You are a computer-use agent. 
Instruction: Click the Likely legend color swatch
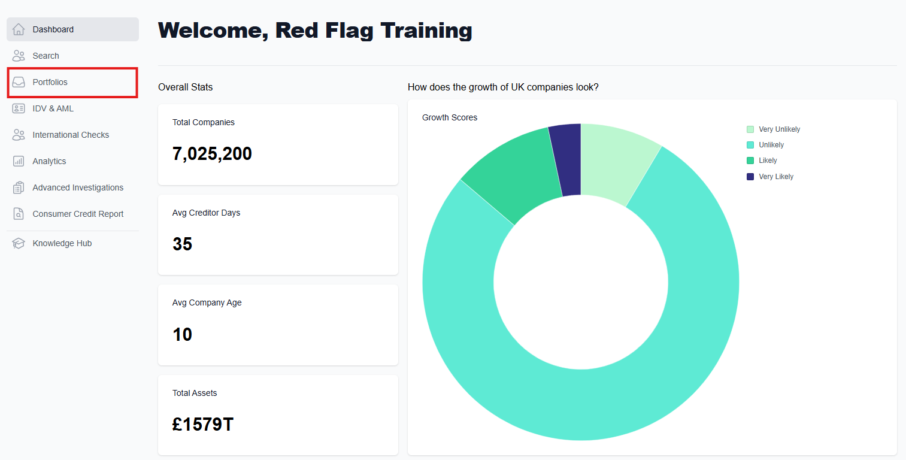point(750,161)
